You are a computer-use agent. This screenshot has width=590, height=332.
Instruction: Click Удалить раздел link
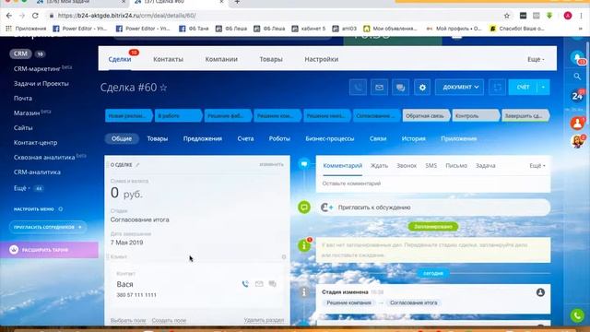point(264,320)
